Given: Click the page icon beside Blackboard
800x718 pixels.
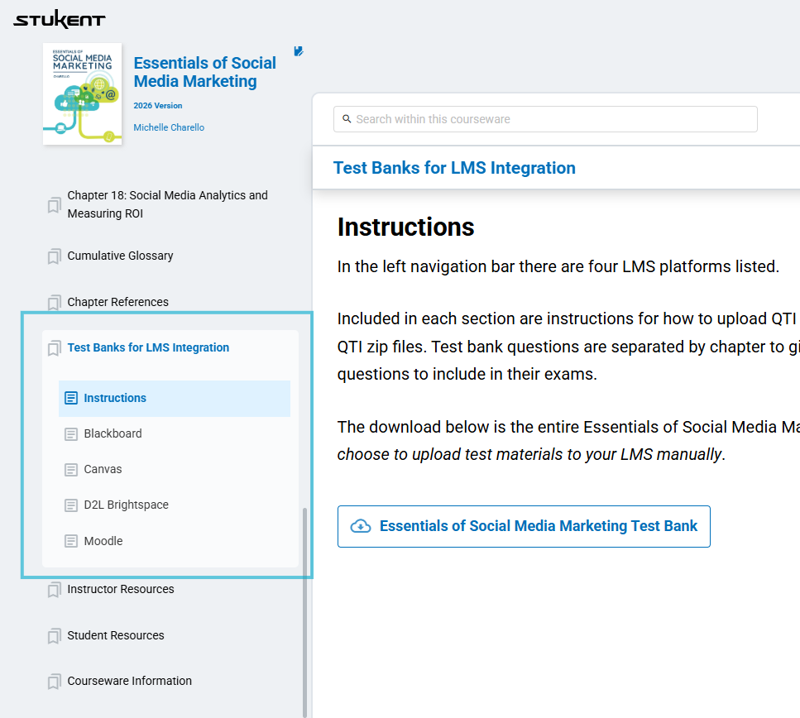Looking at the screenshot, I should 71,434.
